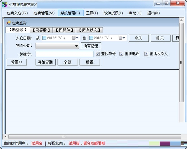The width and height of the screenshot is (187, 149).
Task: Click the 关键字 input field
Action: coord(65,54)
